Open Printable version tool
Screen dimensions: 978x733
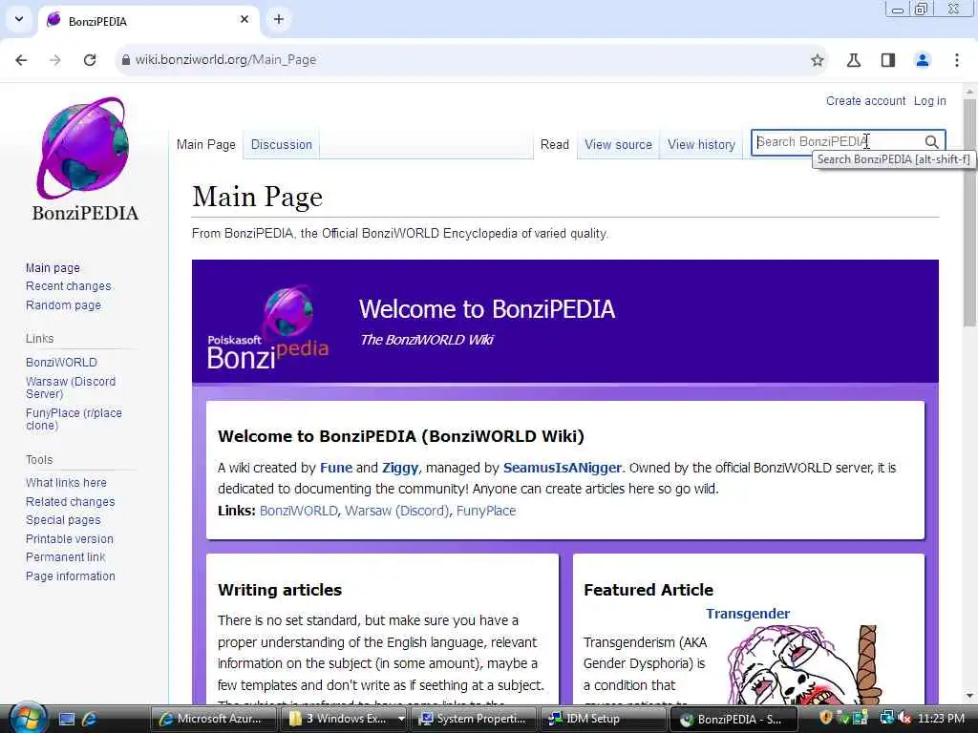69,538
